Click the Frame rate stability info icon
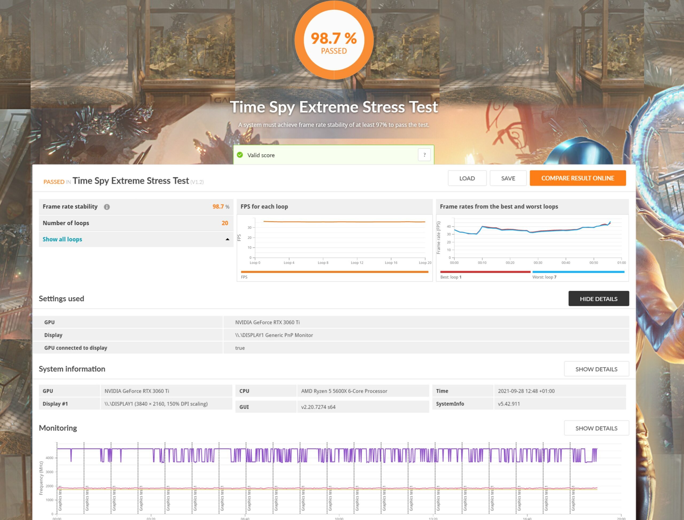Screen dimensions: 684x520 (x=107, y=207)
